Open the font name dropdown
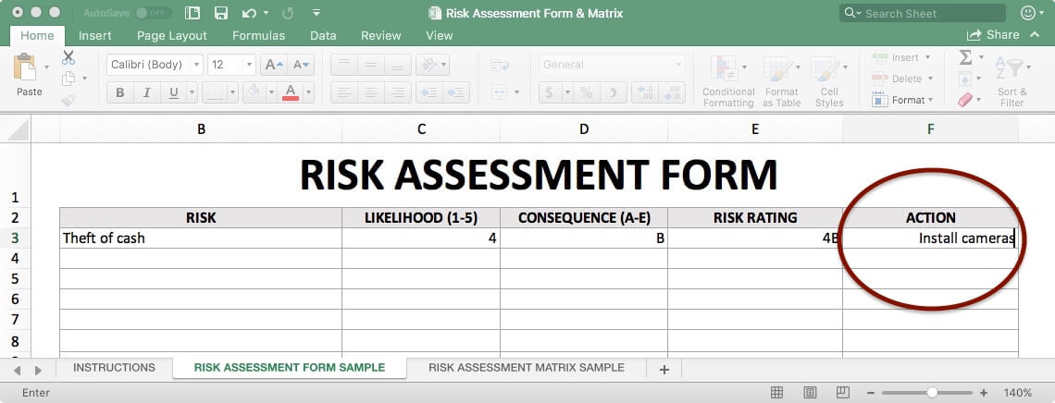Screen dimensions: 1055x403 coord(196,65)
